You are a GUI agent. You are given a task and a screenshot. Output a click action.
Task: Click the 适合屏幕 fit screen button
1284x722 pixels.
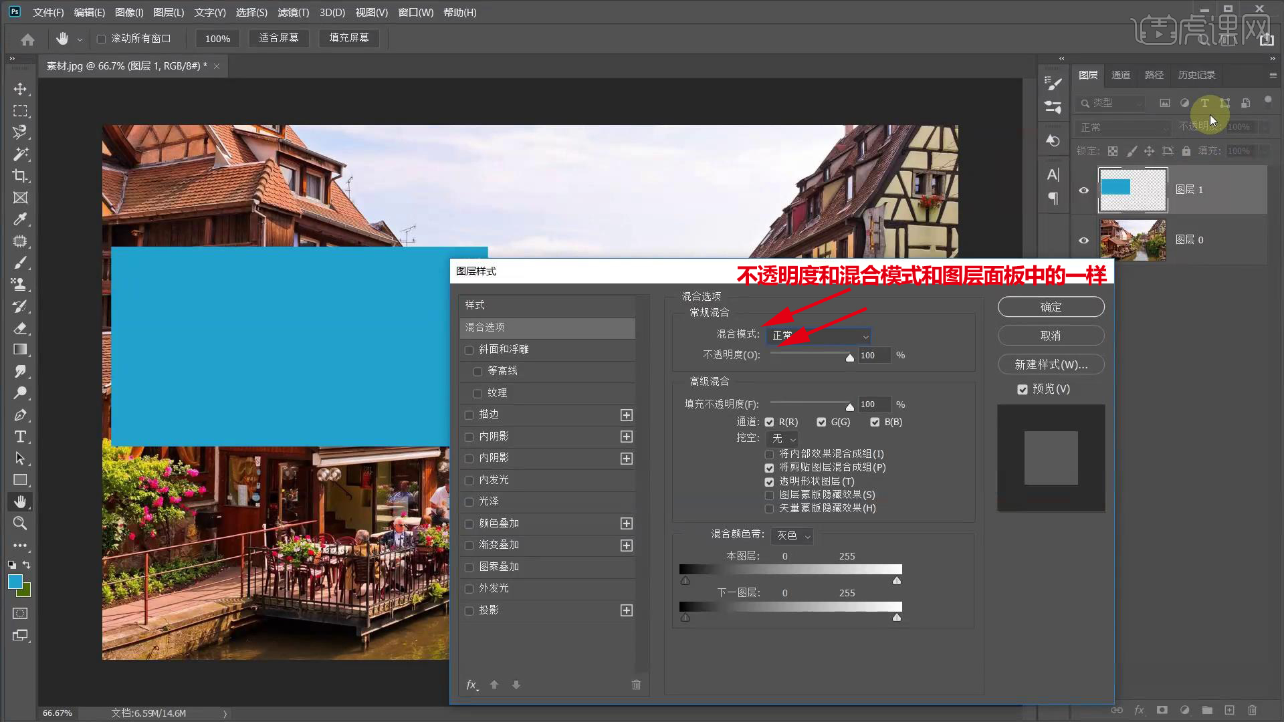279,38
